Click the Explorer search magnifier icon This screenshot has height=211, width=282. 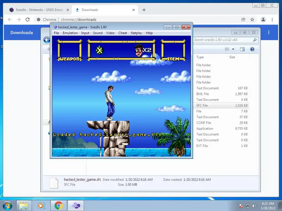(x=255, y=40)
